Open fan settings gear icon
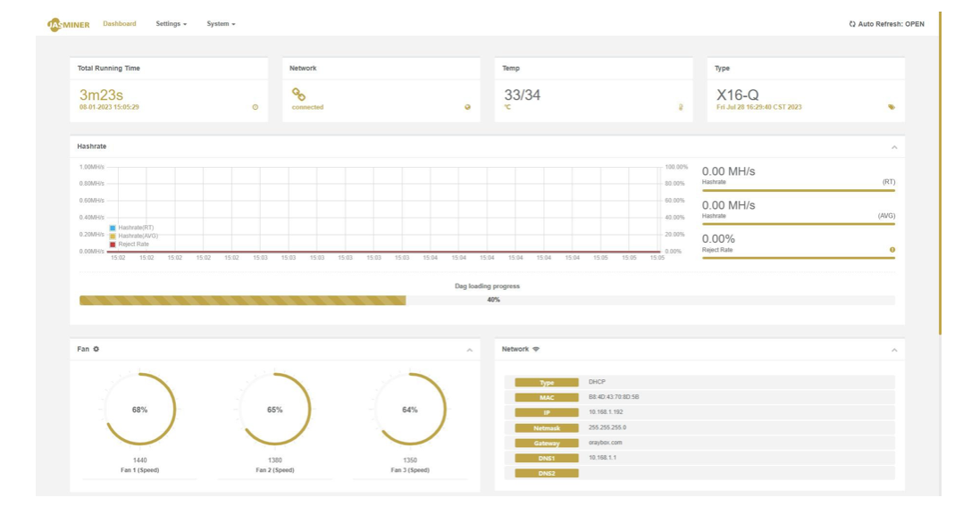This screenshot has width=963, height=514. (96, 349)
